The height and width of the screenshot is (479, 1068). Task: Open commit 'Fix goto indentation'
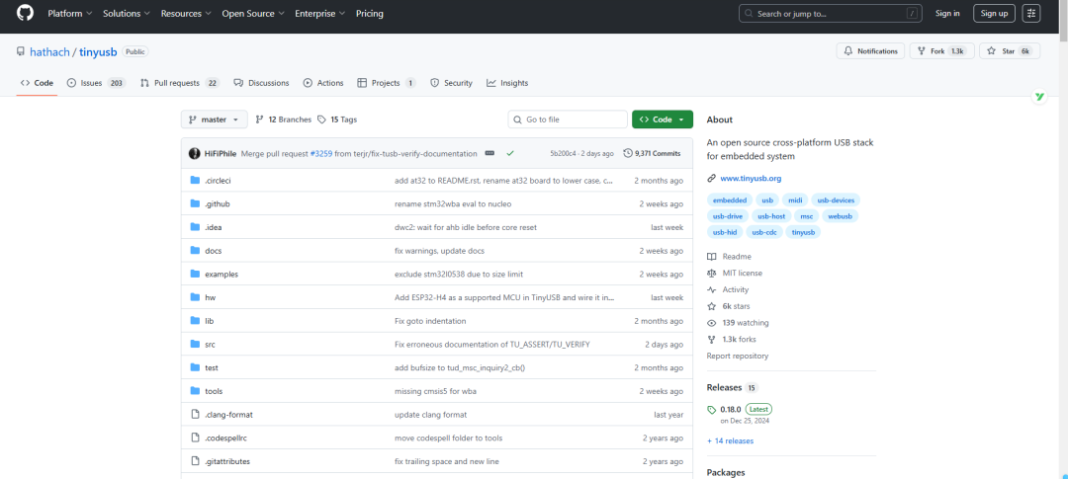(x=430, y=321)
